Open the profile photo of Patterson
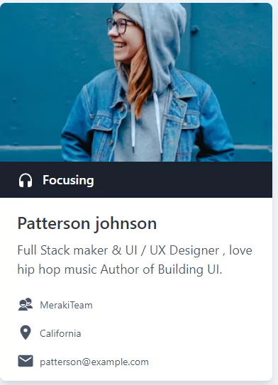This screenshot has width=278, height=385. click(136, 82)
